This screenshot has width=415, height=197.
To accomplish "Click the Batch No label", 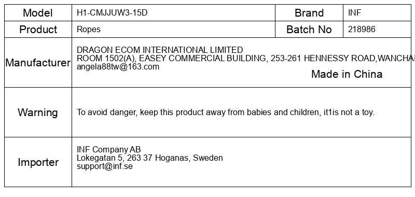I will click(309, 30).
